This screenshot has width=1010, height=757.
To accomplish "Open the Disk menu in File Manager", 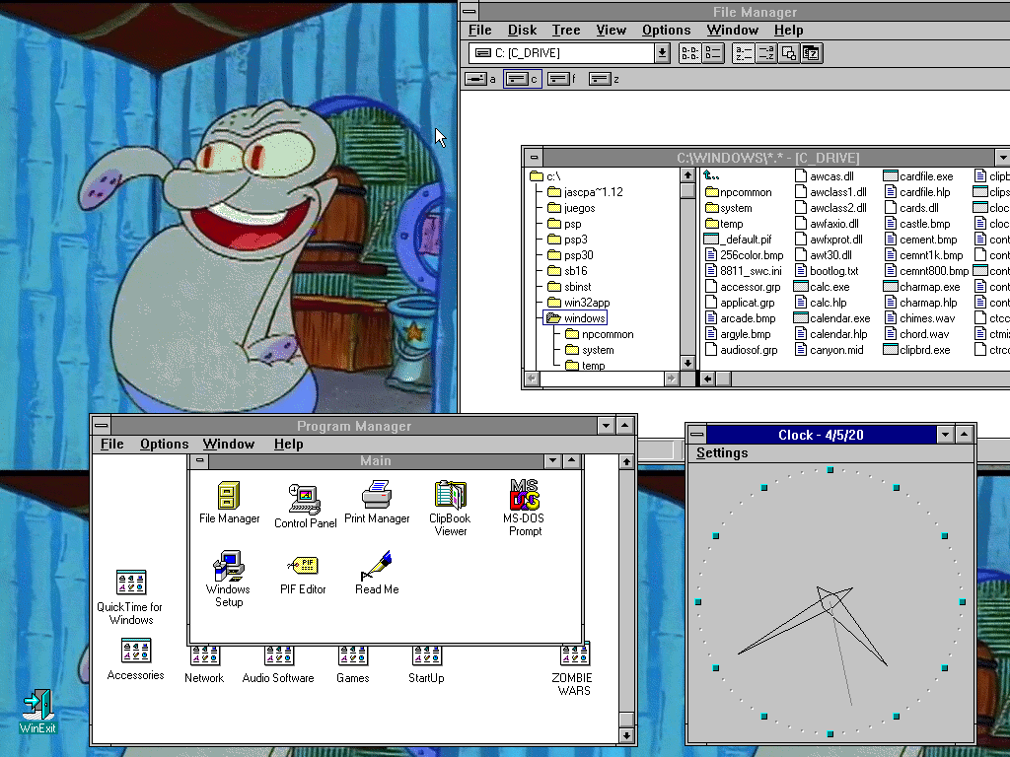I will coord(522,31).
